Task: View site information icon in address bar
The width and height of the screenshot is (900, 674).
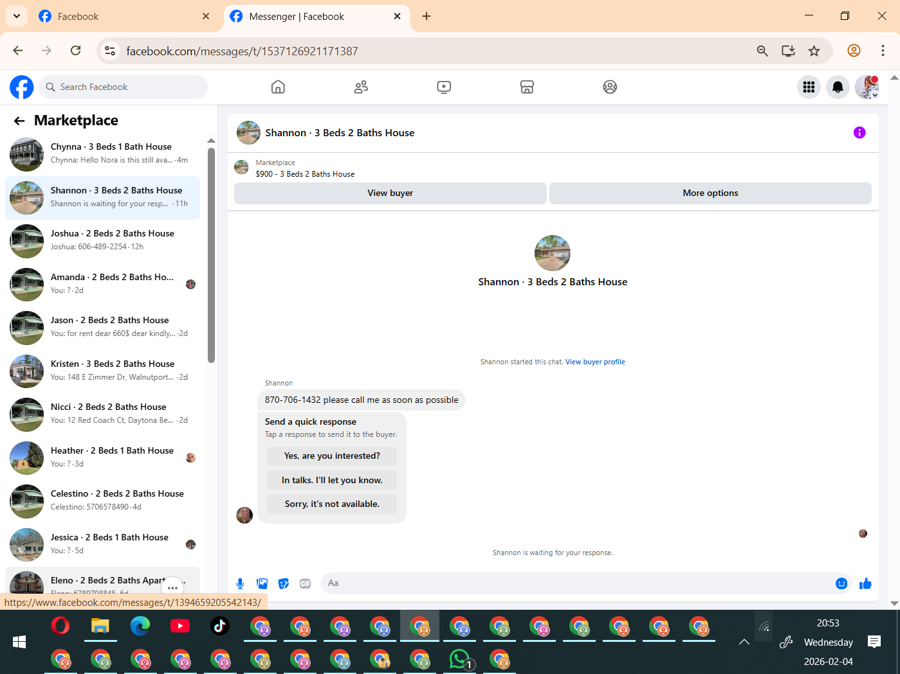Action: click(x=110, y=51)
